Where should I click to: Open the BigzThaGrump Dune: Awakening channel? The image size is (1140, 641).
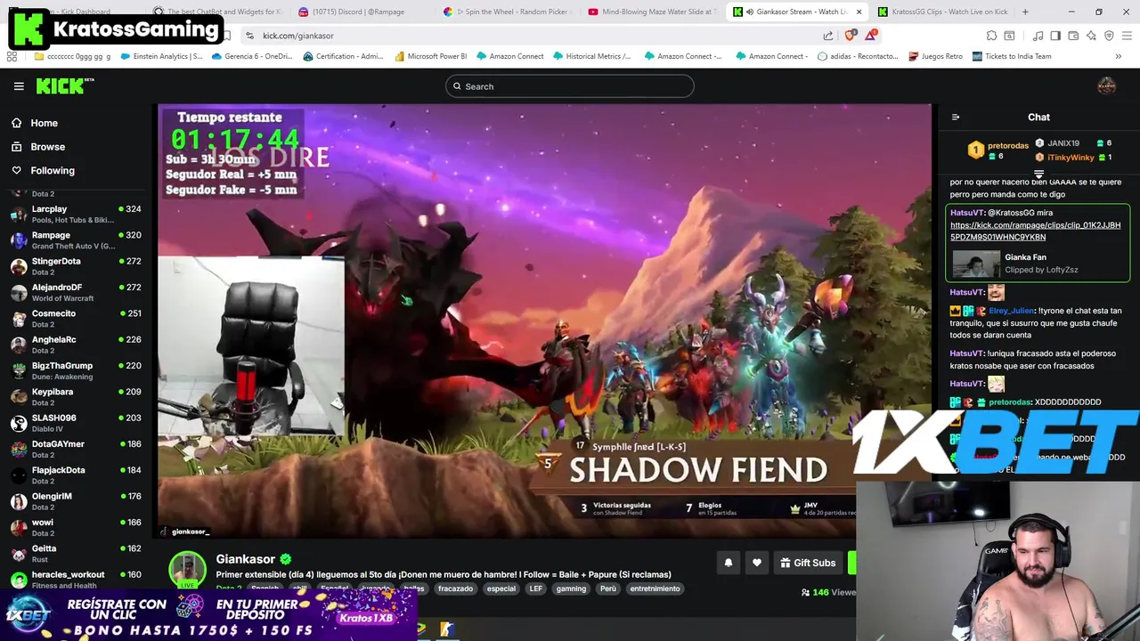coord(76,370)
